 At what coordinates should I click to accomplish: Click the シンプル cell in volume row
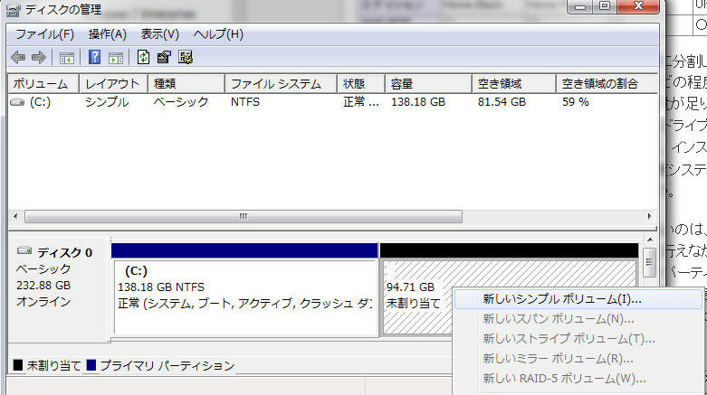107,102
